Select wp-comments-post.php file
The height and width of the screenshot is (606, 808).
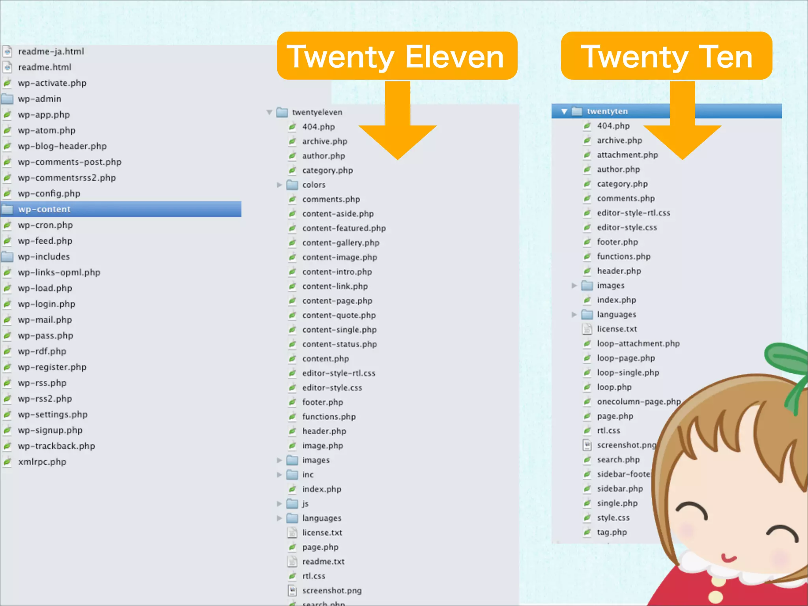tap(69, 162)
